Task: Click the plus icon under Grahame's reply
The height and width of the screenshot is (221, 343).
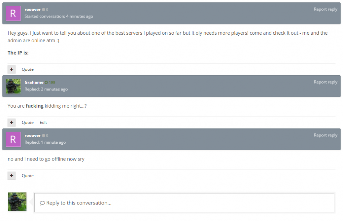Action: [12, 123]
